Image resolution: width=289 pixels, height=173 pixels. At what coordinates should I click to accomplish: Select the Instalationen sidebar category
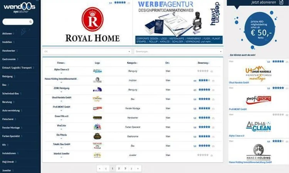(x=9, y=153)
